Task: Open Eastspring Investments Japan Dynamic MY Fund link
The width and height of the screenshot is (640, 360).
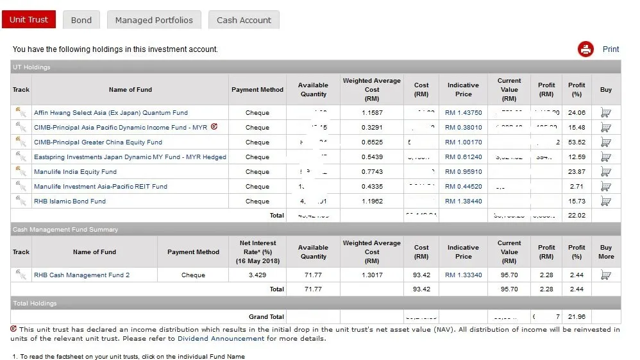Action: pyautogui.click(x=130, y=157)
